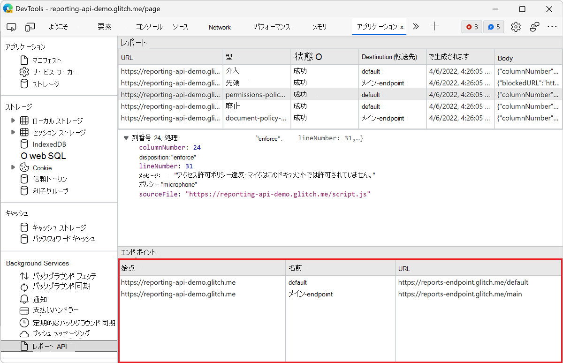Switch to the Network tab
This screenshot has width=563, height=363.
pyautogui.click(x=220, y=27)
